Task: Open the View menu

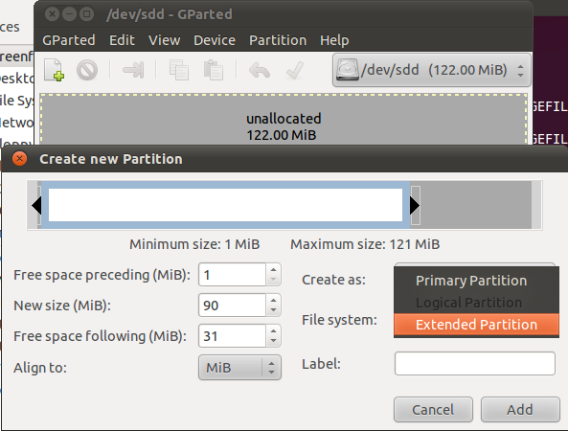Action: point(164,40)
